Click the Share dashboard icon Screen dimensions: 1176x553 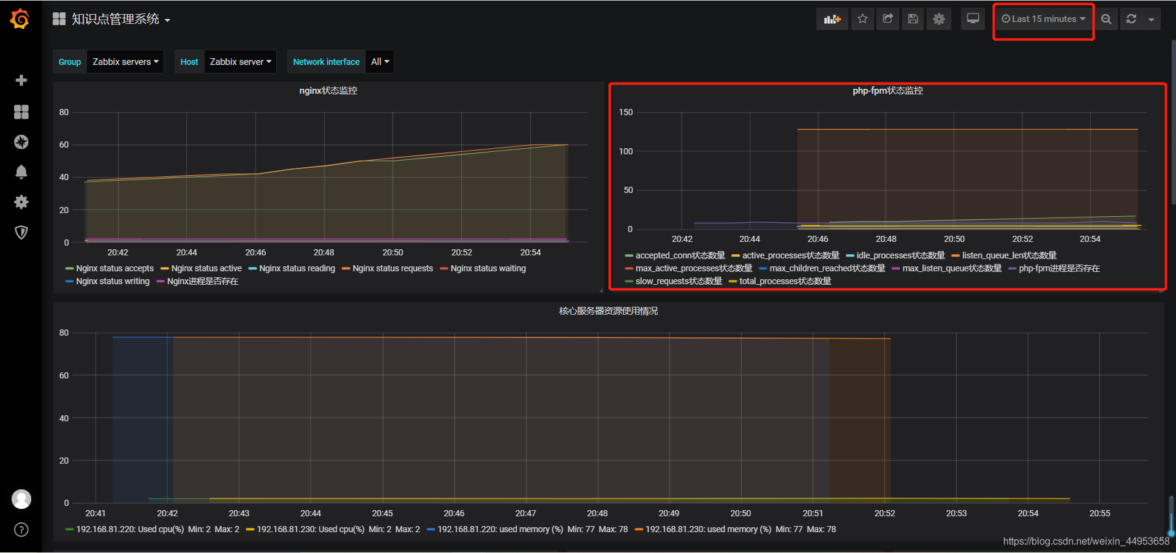click(x=888, y=19)
